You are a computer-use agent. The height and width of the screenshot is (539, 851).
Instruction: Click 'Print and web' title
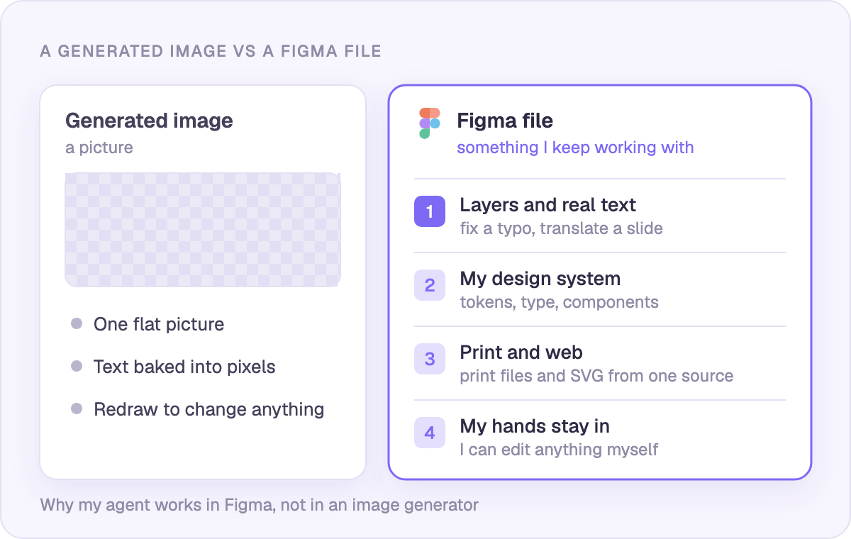coord(521,352)
